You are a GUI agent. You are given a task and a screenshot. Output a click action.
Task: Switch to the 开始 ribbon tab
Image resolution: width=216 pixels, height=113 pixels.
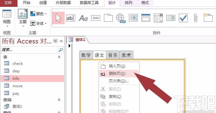[26, 3]
